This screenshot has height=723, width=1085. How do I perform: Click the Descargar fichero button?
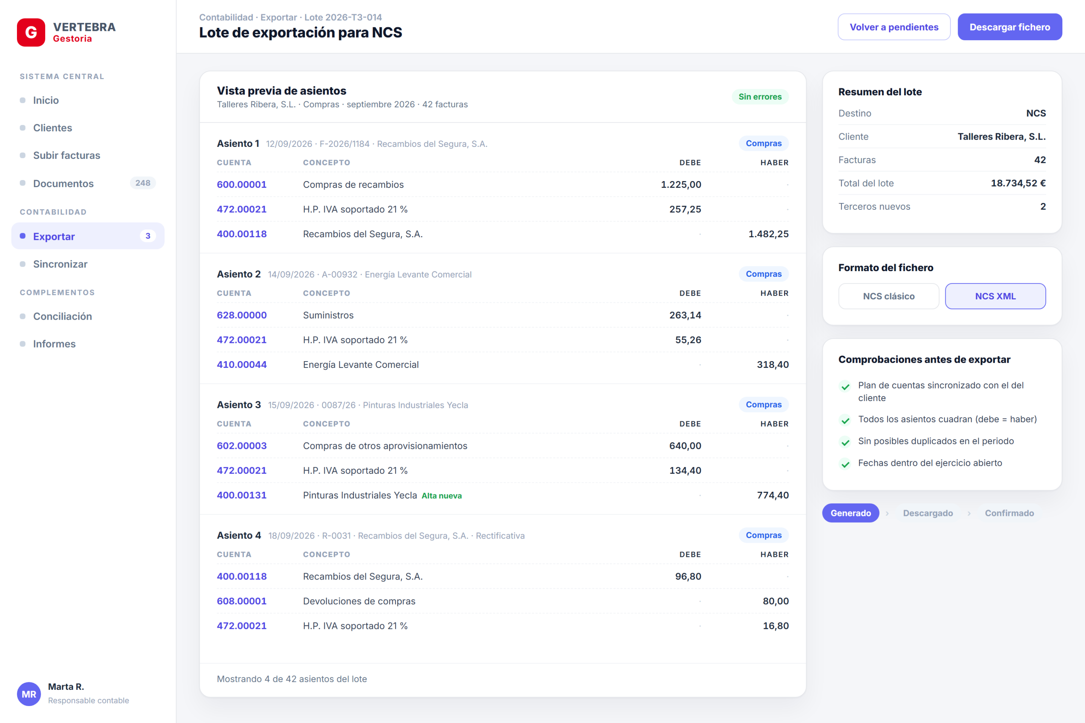click(x=1009, y=27)
